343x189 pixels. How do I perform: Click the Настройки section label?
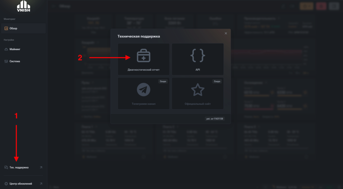[9, 40]
